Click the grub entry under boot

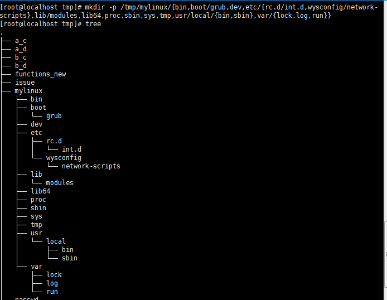click(54, 116)
